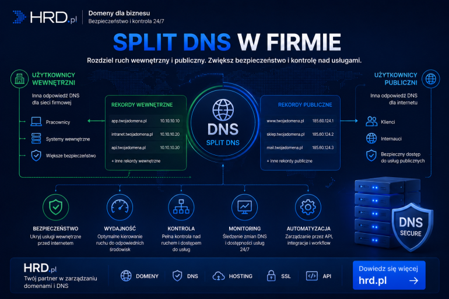Click the chart monitor Monitoring icon
Image resolution: width=449 pixels, height=299 pixels.
pyautogui.click(x=244, y=207)
